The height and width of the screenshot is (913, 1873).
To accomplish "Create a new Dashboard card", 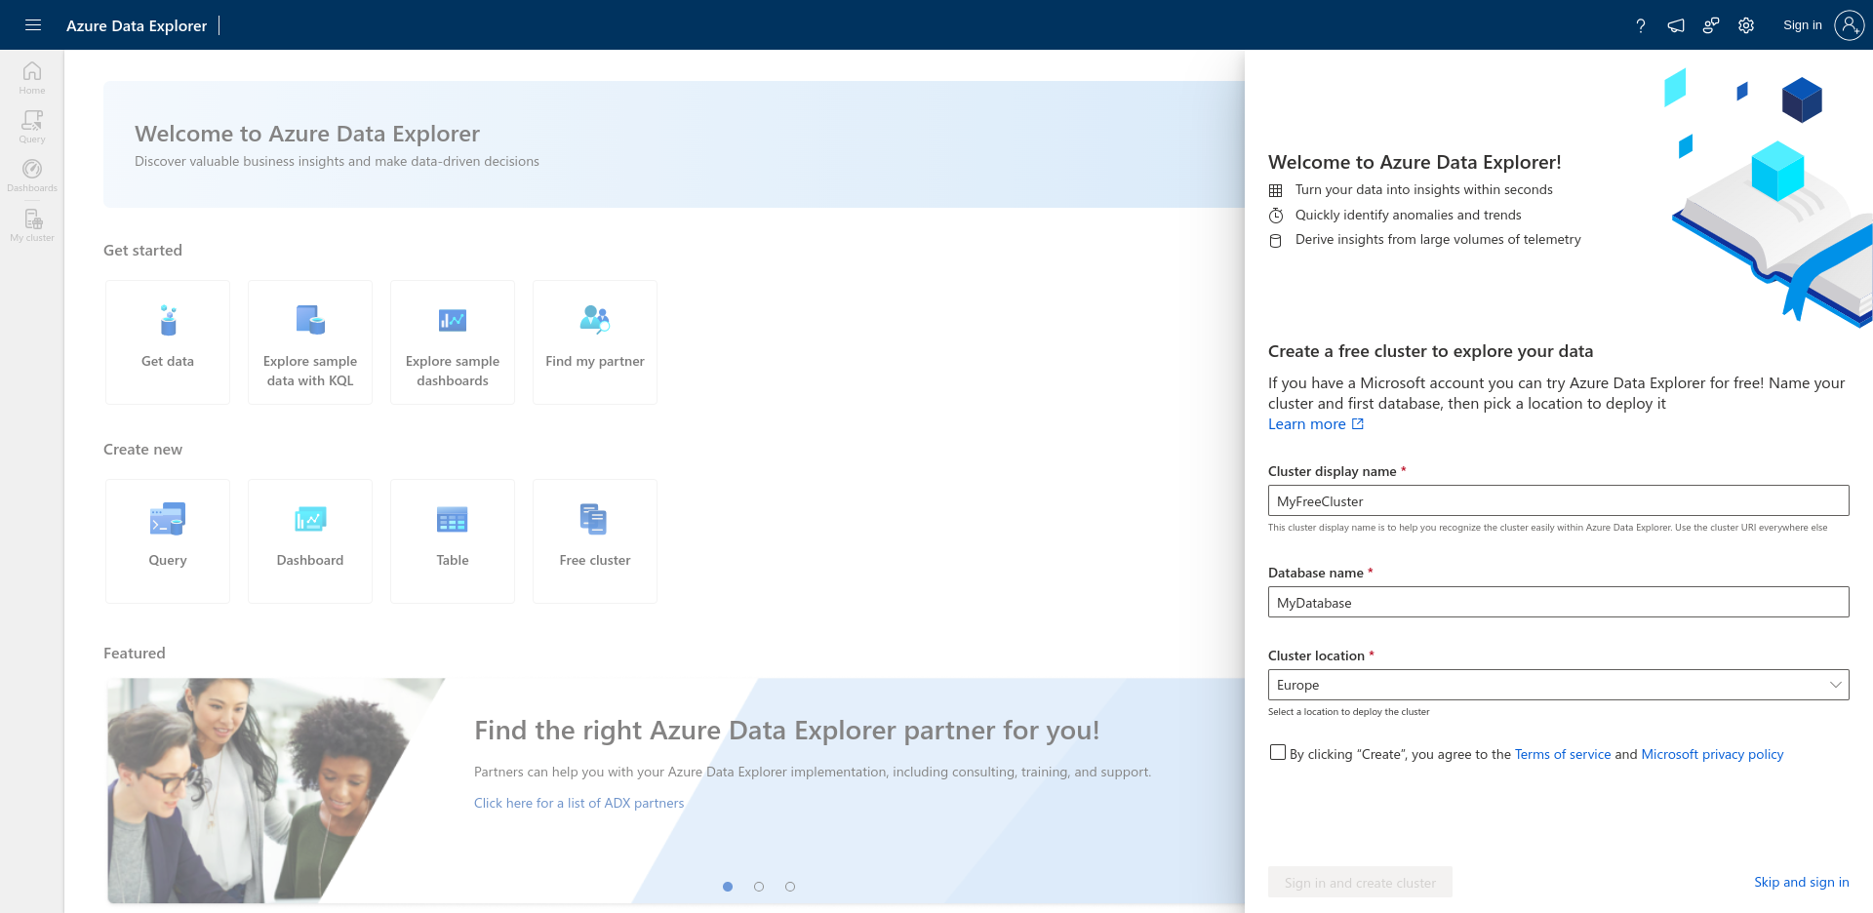I will 310,541.
